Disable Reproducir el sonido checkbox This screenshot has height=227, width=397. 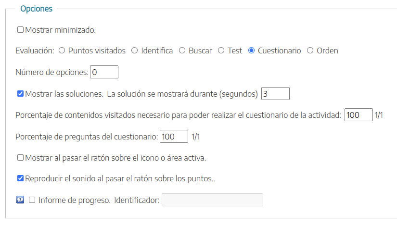20,178
